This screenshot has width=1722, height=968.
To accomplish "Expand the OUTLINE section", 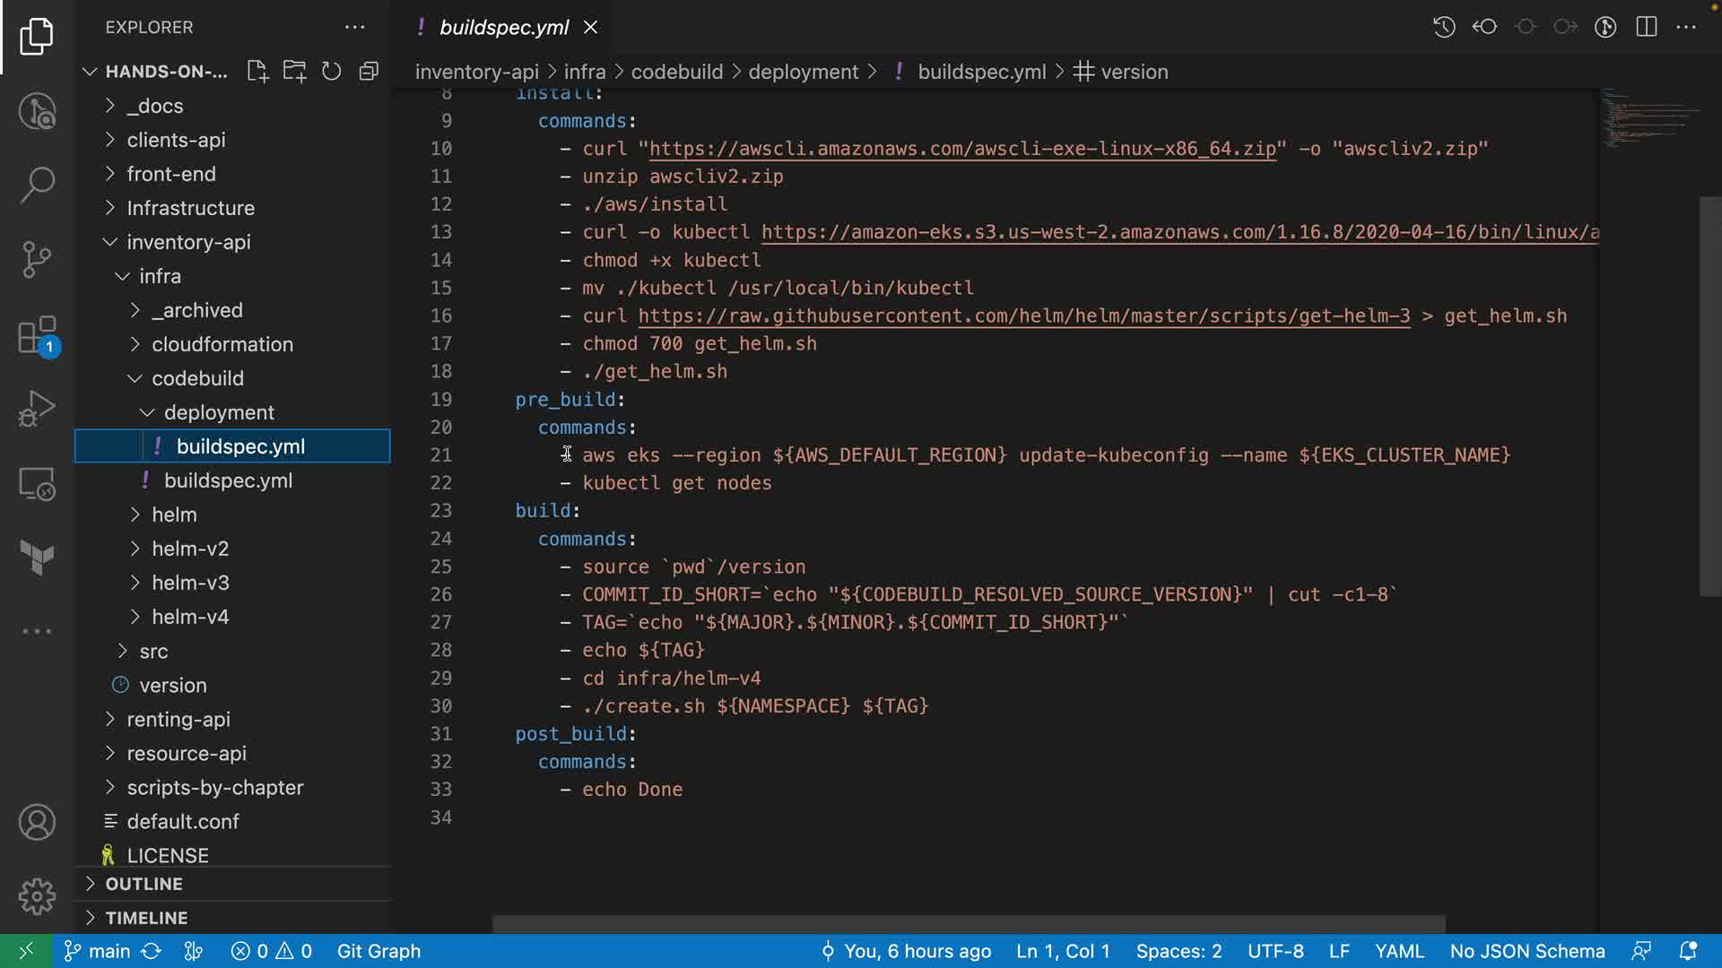I will [143, 884].
